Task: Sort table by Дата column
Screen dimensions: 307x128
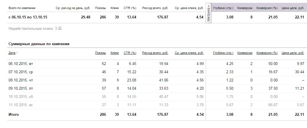Action: click(12, 53)
